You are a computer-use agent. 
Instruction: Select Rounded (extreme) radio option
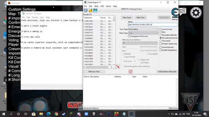coord(161,38)
